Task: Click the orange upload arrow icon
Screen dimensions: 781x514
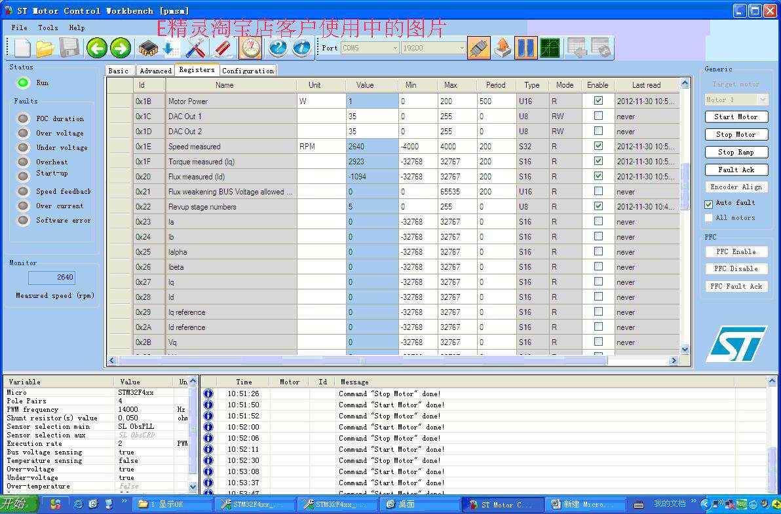Action: pyautogui.click(x=503, y=48)
